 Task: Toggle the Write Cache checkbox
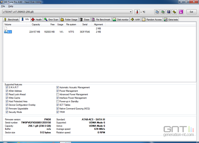pos(7,98)
